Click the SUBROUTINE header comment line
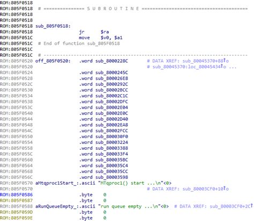This screenshot has height=221, width=254. 143,9
